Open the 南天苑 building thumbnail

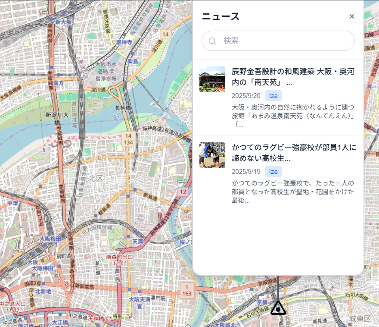(x=212, y=79)
